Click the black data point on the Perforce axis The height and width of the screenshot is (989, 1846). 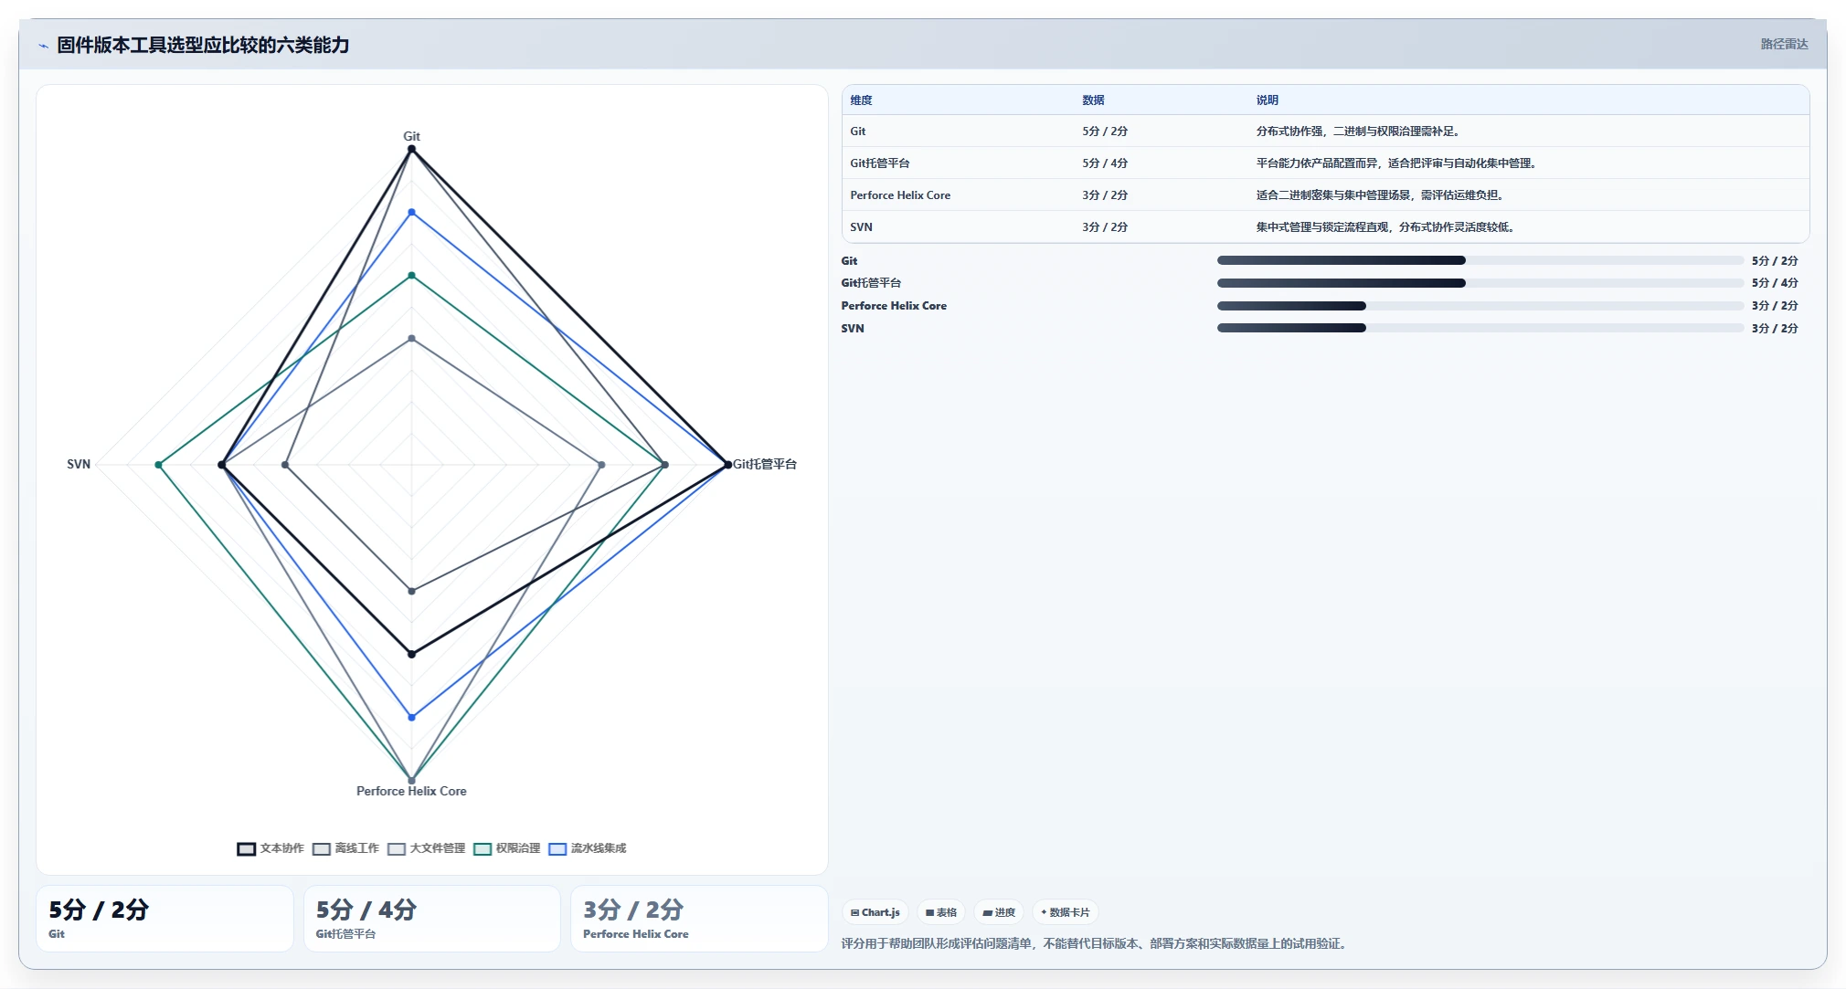(411, 654)
